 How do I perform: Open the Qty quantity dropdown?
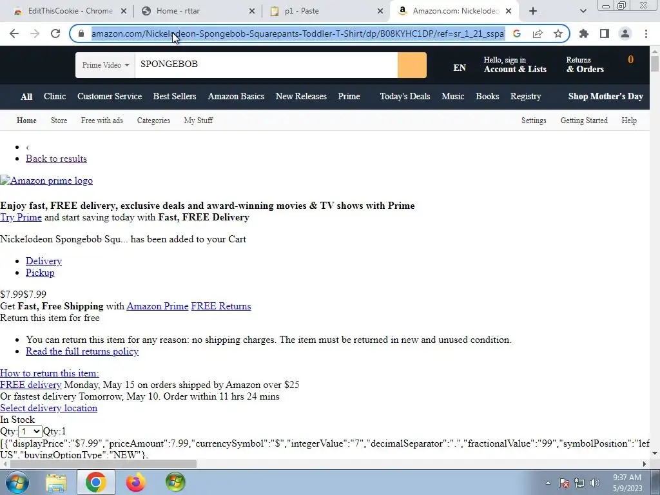30,431
